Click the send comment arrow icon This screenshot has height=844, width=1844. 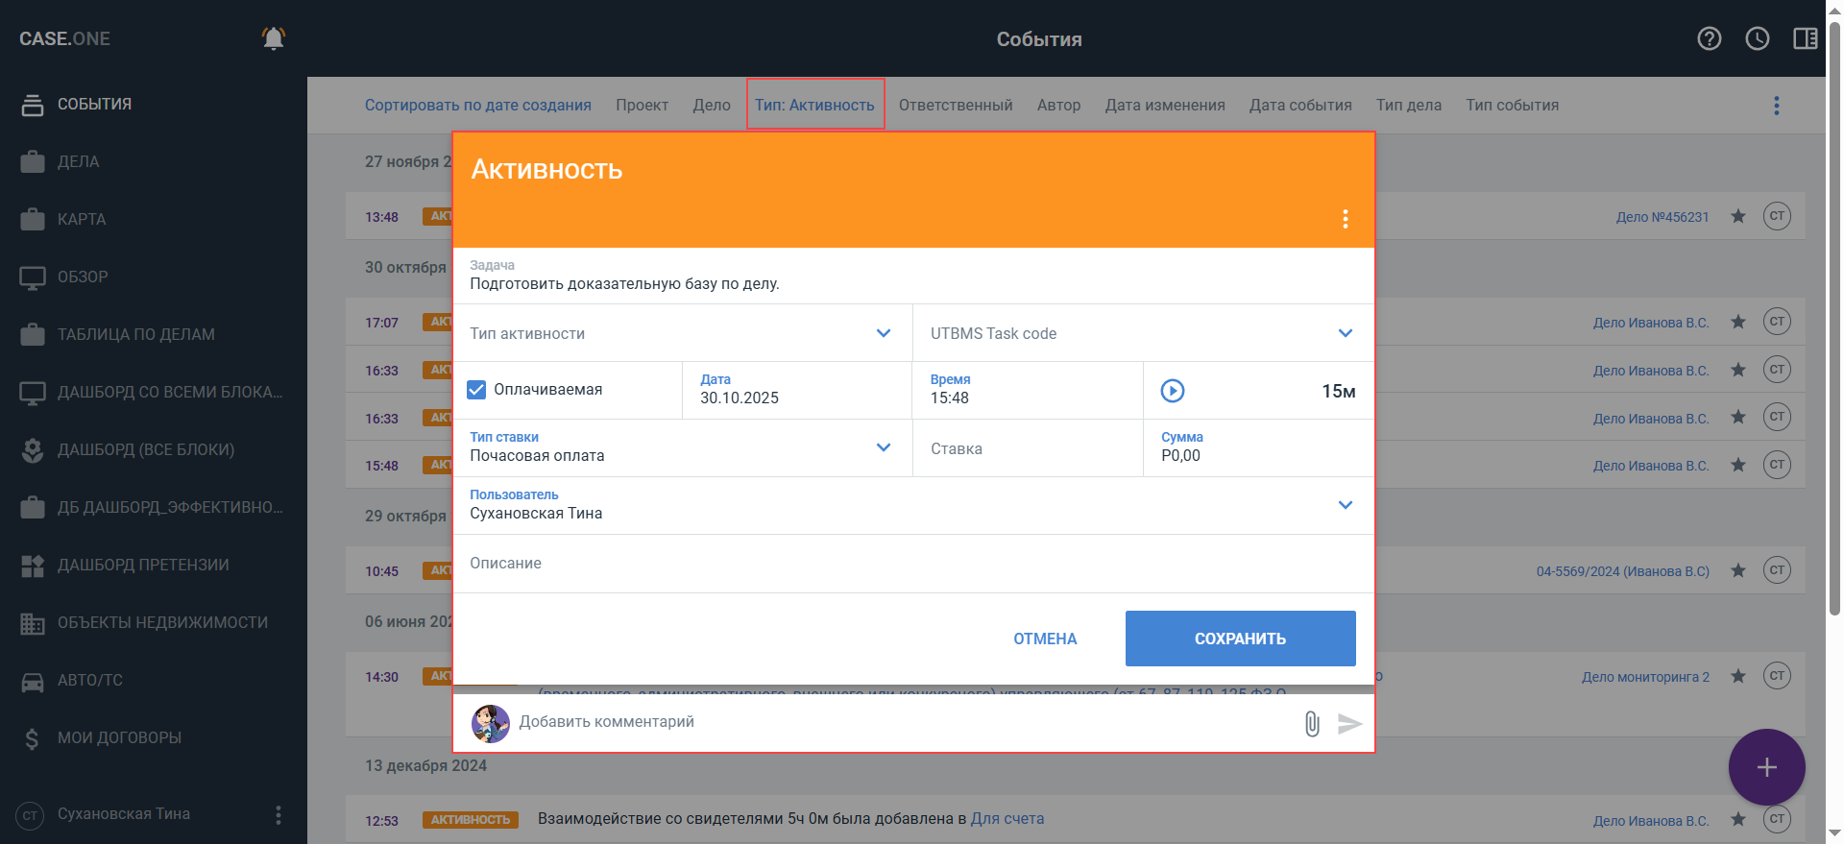(1350, 724)
